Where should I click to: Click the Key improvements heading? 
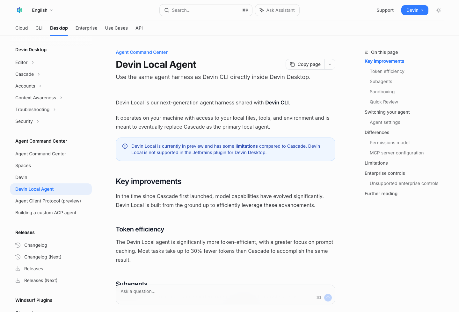(149, 181)
